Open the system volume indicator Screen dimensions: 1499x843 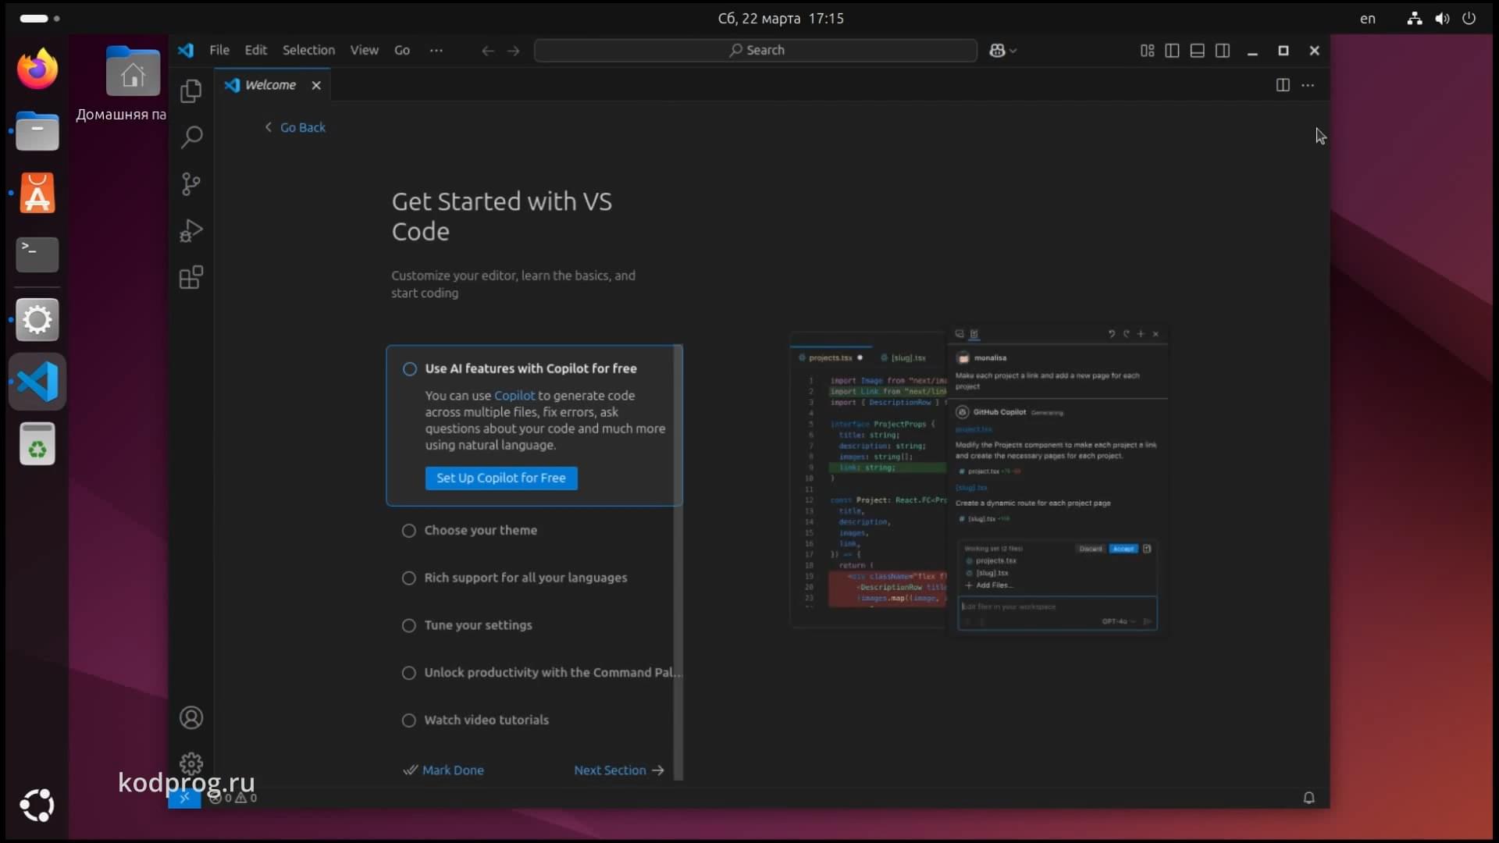pos(1442,19)
